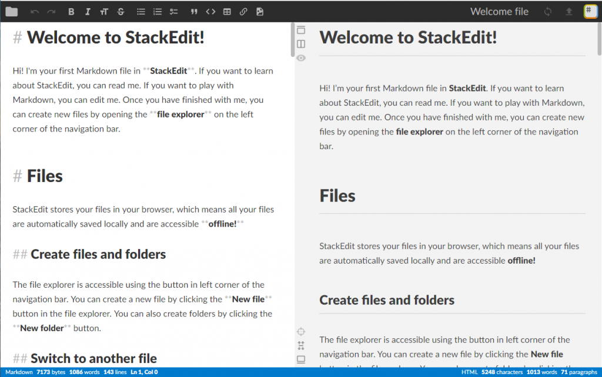Insert an image

pos(260,12)
